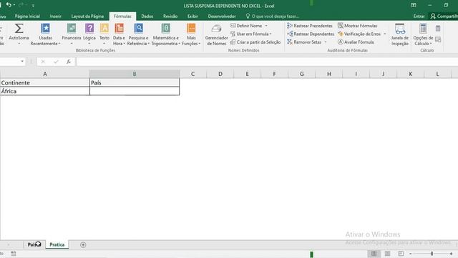This screenshot has height=258, width=458.
Task: Click Remover Setas
Action: [304, 42]
